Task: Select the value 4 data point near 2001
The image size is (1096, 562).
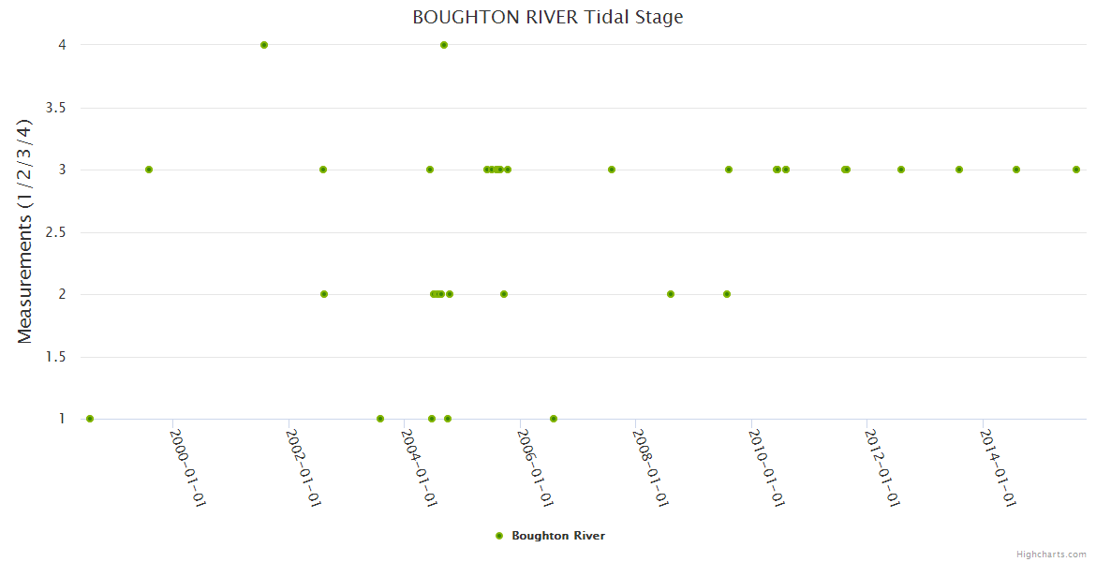Action: [264, 45]
